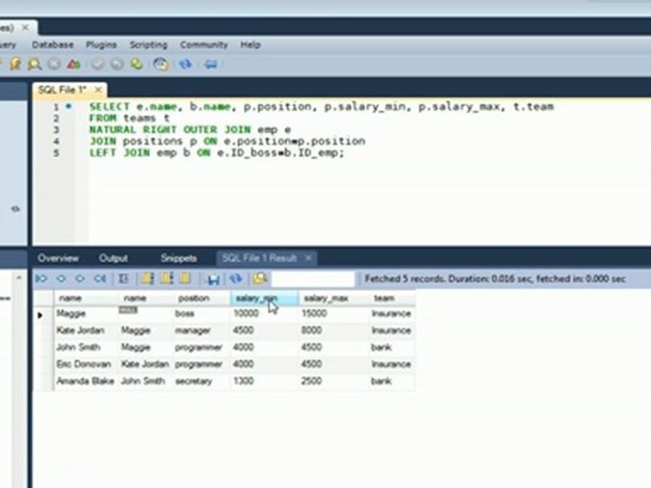Click the 'boss' position cell

point(202,314)
